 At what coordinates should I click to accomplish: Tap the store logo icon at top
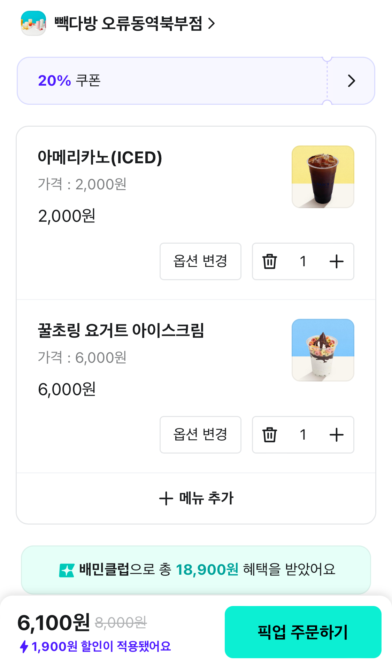click(x=33, y=23)
